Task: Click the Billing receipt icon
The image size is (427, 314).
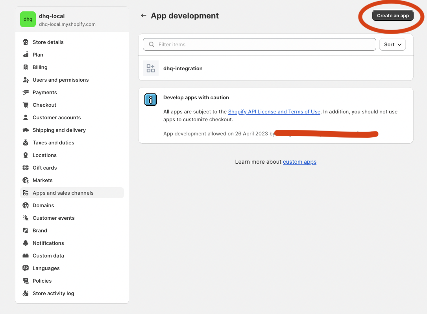Action: pos(26,67)
